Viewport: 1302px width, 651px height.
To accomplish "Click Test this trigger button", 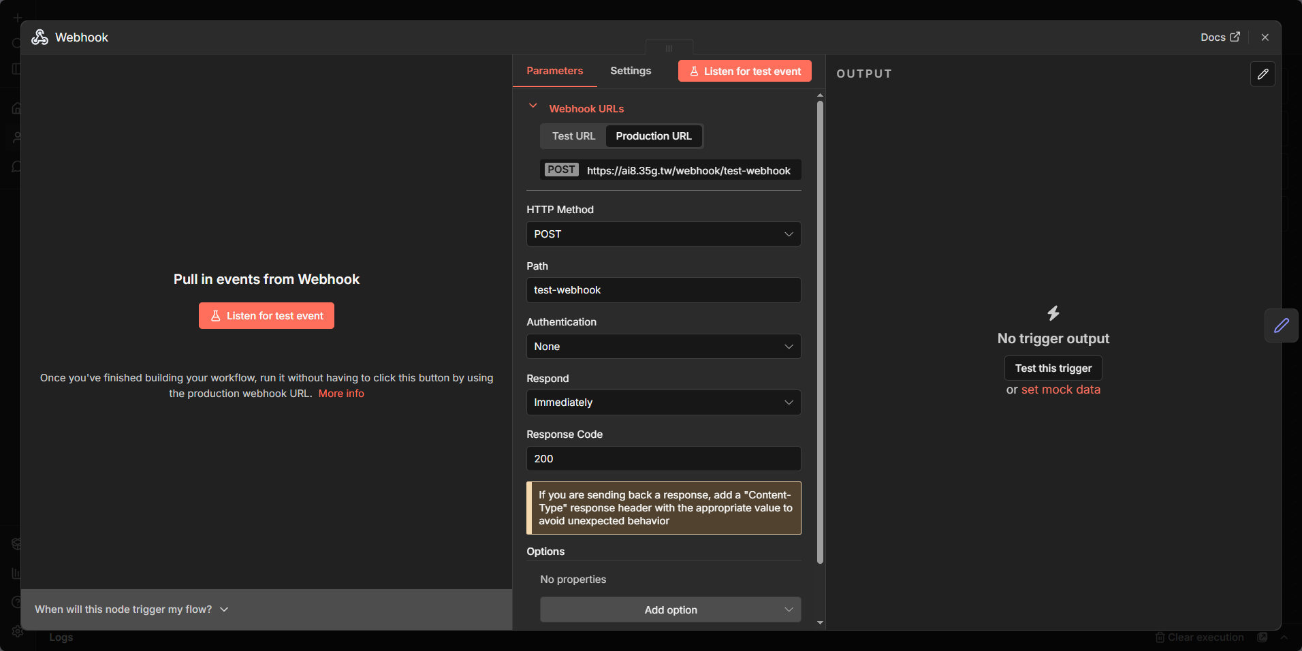I will click(x=1053, y=368).
